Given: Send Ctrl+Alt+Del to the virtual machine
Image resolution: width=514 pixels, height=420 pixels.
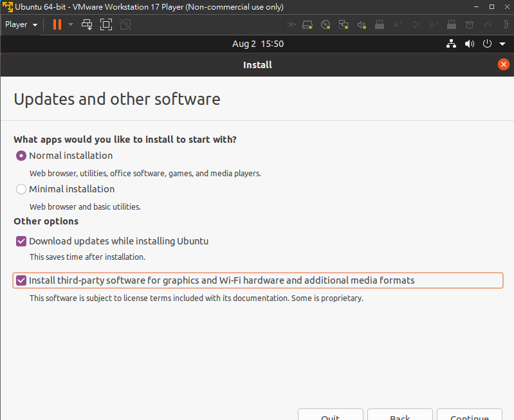Looking at the screenshot, I should [x=87, y=24].
